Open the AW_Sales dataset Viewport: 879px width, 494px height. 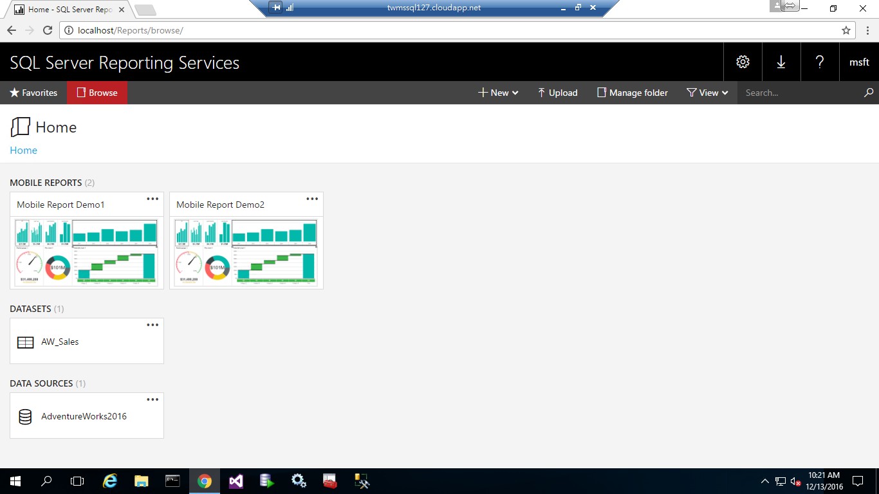87,341
